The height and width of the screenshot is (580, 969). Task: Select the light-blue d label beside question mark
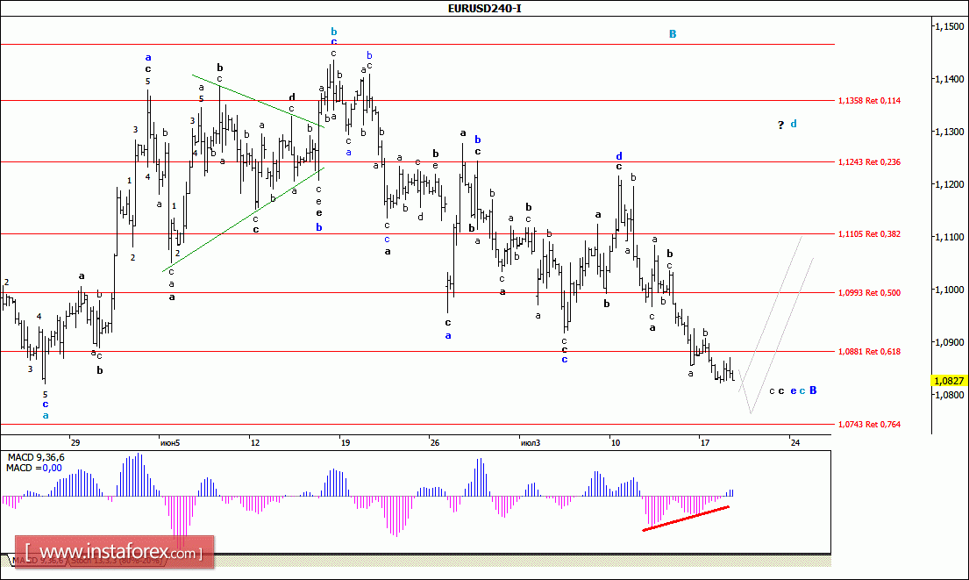793,124
